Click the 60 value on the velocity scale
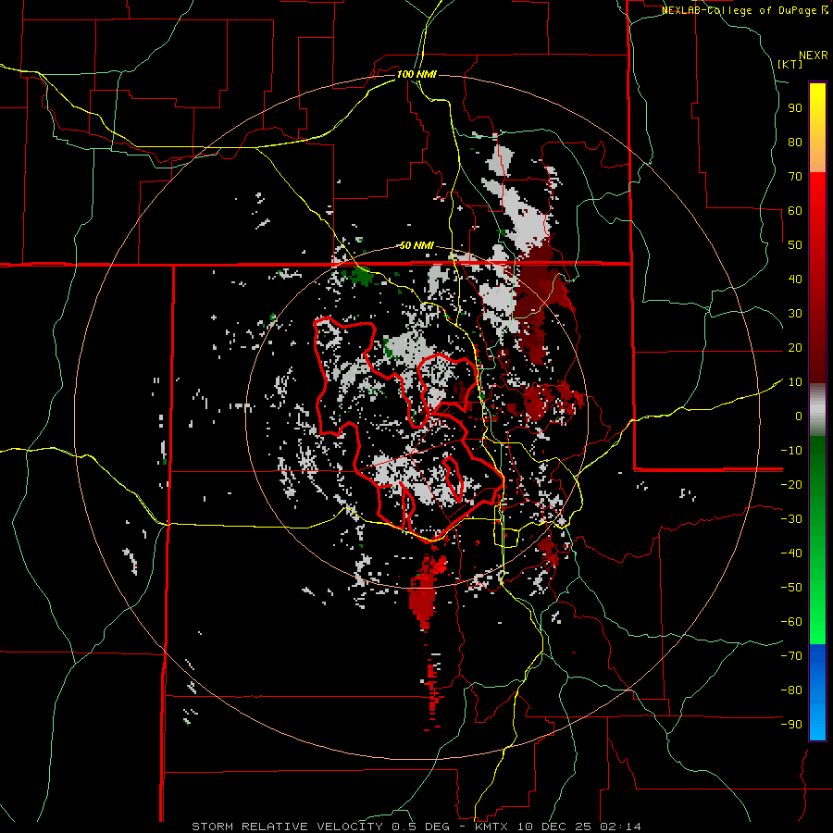Image resolution: width=833 pixels, height=833 pixels. 795,210
